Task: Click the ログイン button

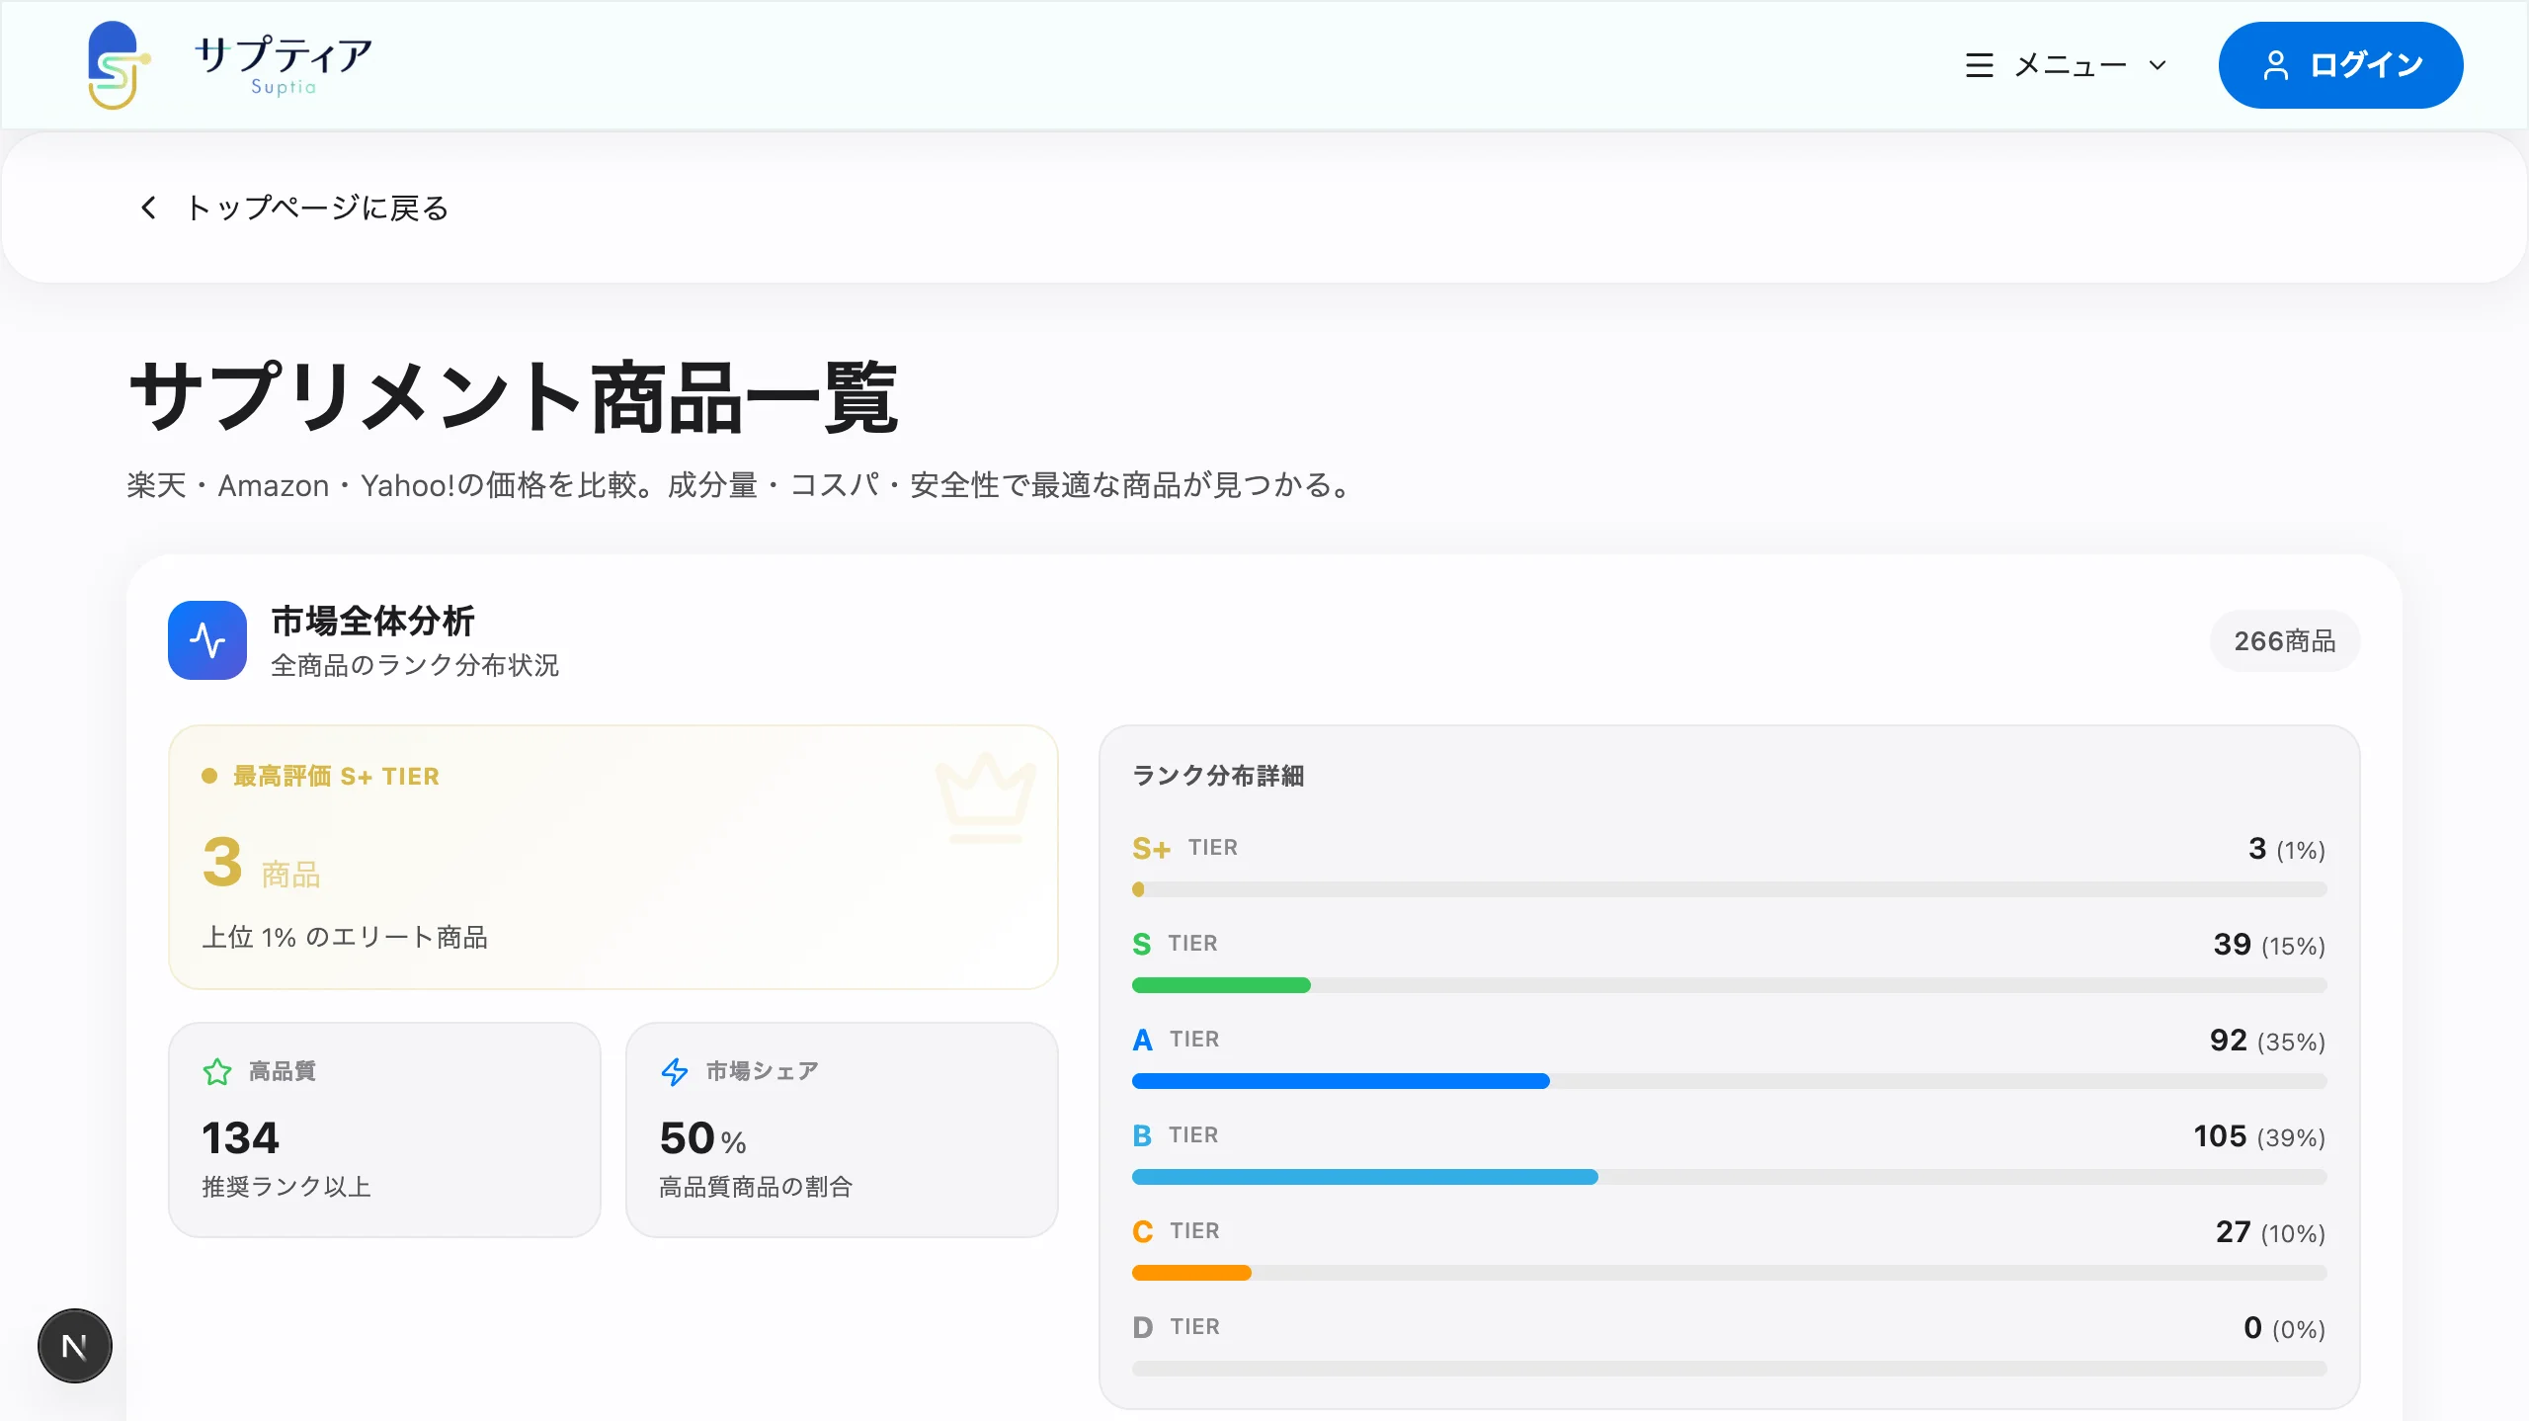Action: (2340, 65)
